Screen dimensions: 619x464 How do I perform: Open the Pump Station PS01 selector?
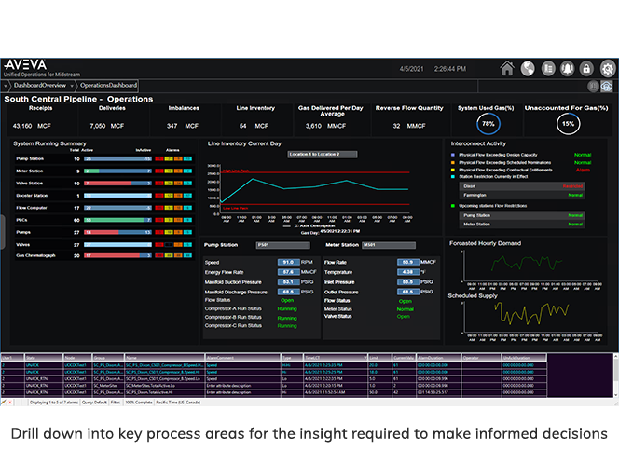(283, 245)
